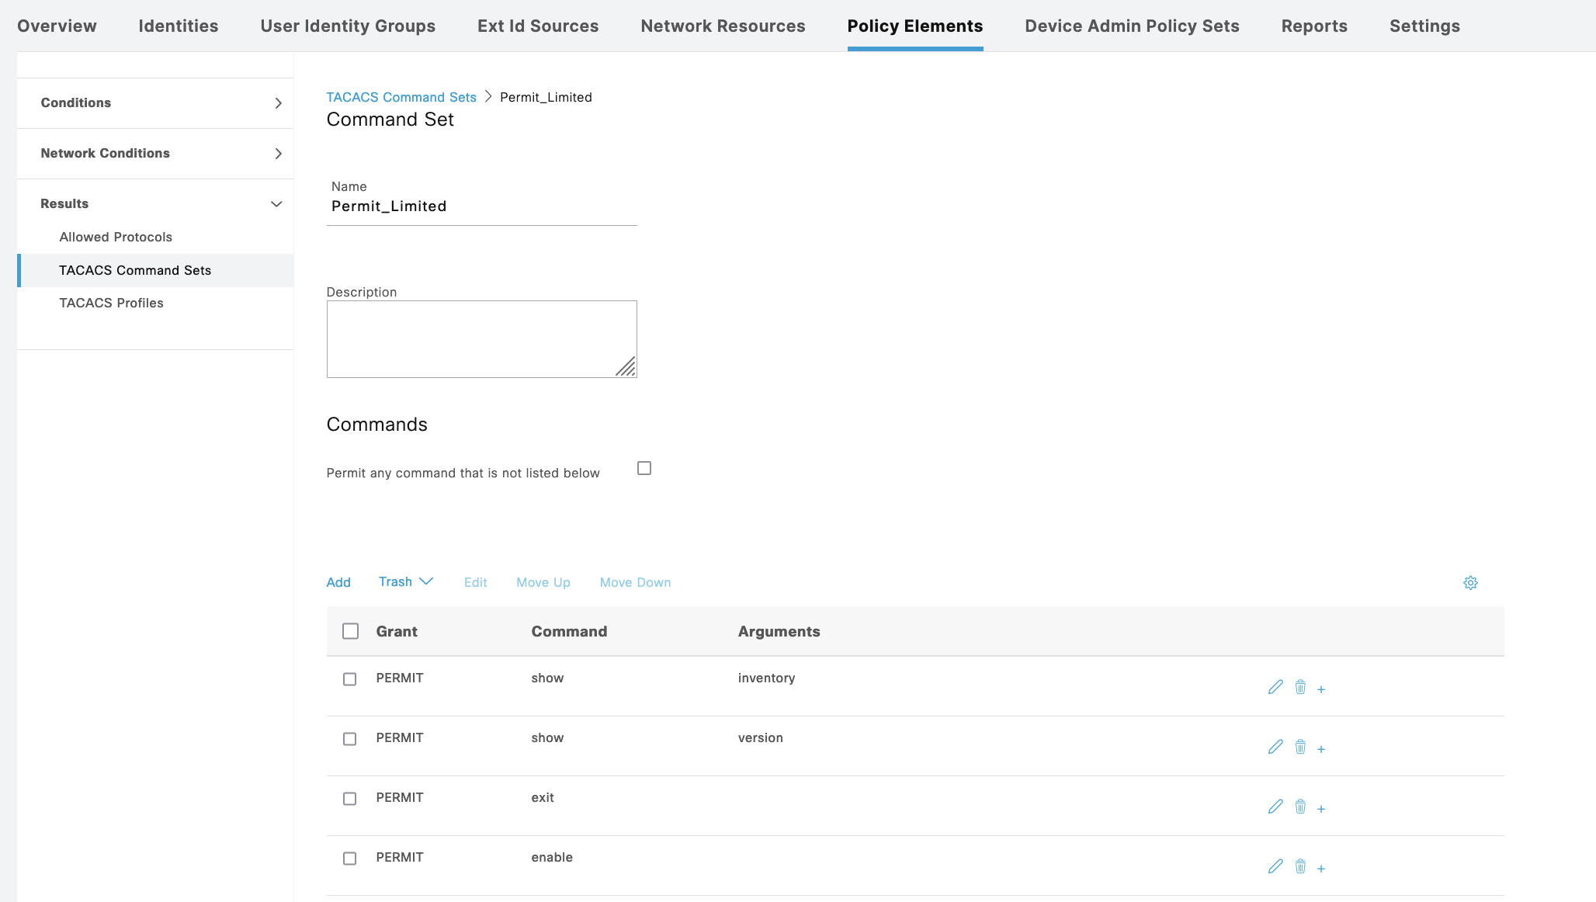
Task: Expand Network Conditions in sidebar
Action: click(x=155, y=154)
